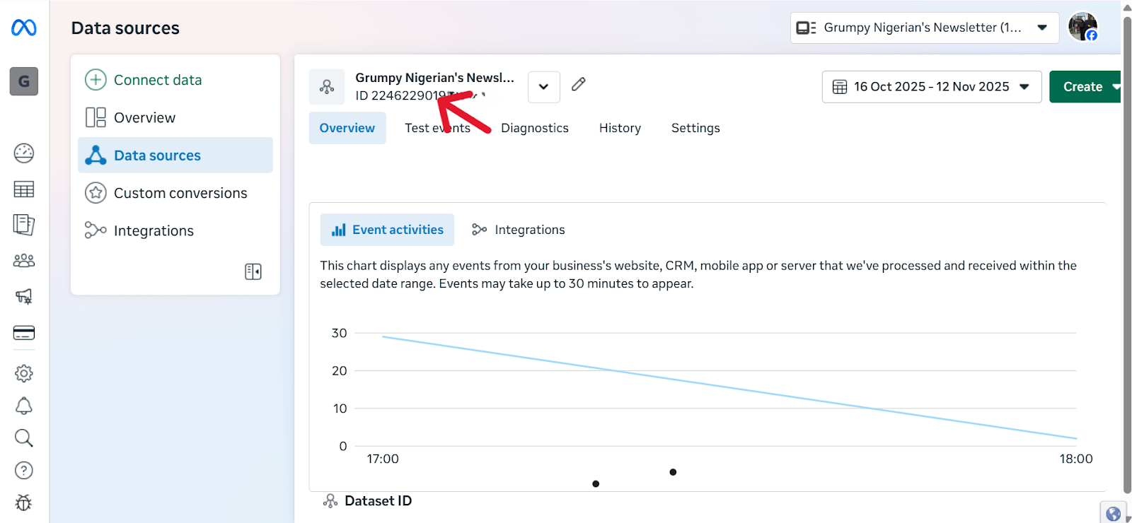The height and width of the screenshot is (523, 1132).
Task: Open the Notifications bell icon
Action: pos(24,406)
